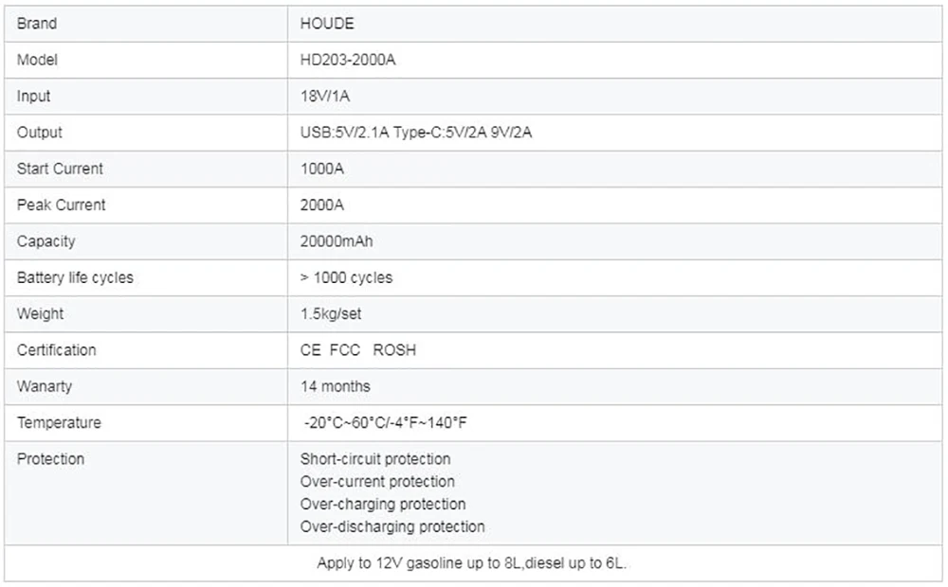Image resolution: width=948 pixels, height=587 pixels.
Task: Click the 12V gasoline and diesel footer note
Action: tap(472, 563)
